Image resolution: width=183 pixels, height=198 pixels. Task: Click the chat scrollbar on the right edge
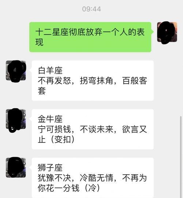click(x=181, y=156)
